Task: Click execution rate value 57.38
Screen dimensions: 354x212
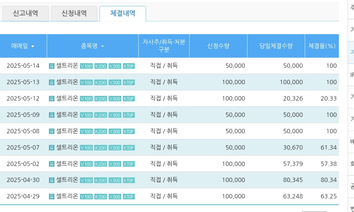Action: click(x=329, y=164)
